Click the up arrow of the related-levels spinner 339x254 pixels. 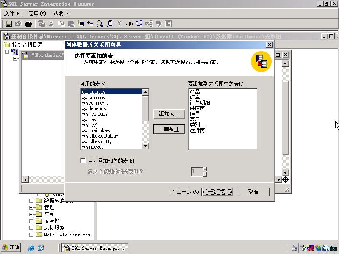pos(205,169)
